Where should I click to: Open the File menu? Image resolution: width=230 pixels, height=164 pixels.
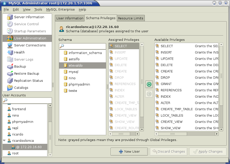pyautogui.click(x=6, y=10)
